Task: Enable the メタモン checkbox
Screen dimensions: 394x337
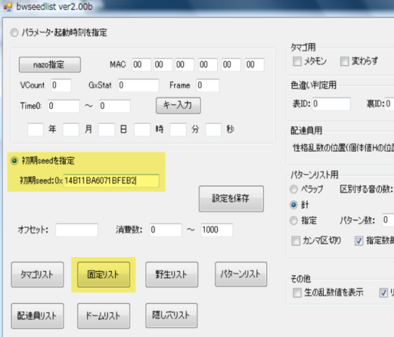Action: click(x=297, y=61)
